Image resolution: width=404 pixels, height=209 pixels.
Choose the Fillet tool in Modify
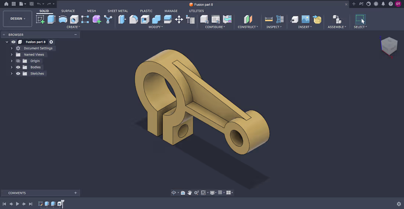coord(133,19)
